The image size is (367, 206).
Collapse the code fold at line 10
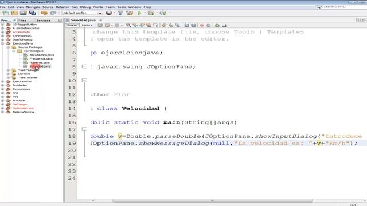(84, 80)
